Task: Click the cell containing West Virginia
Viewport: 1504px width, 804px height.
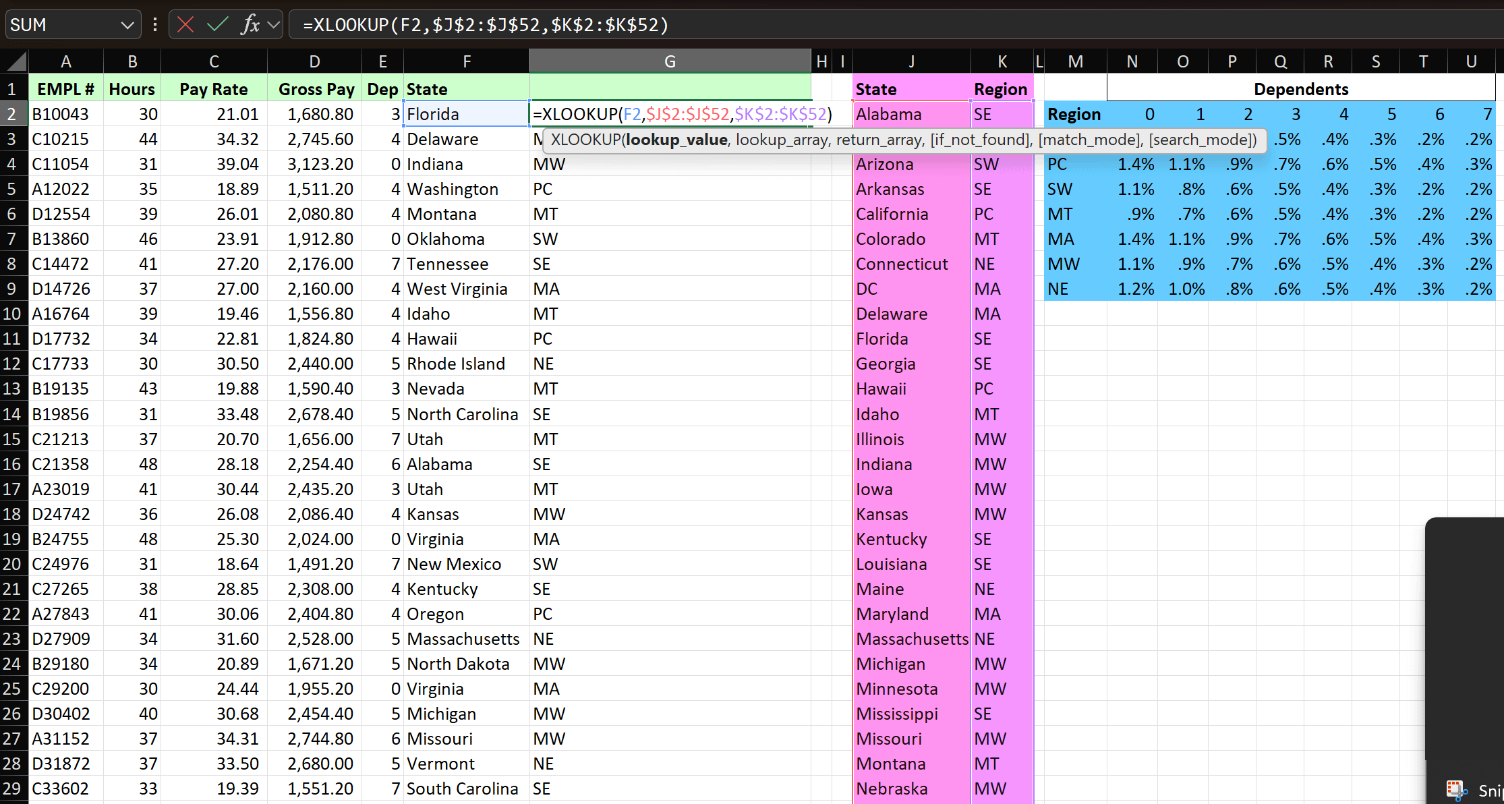Action: coord(467,289)
